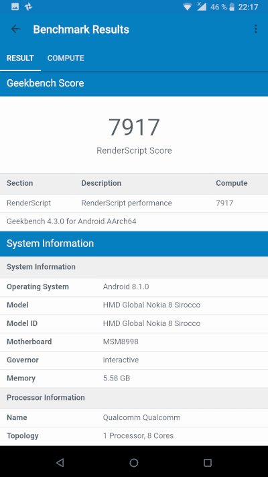Tap the Memory 5.58 GB row
268x477 pixels.
tap(134, 378)
